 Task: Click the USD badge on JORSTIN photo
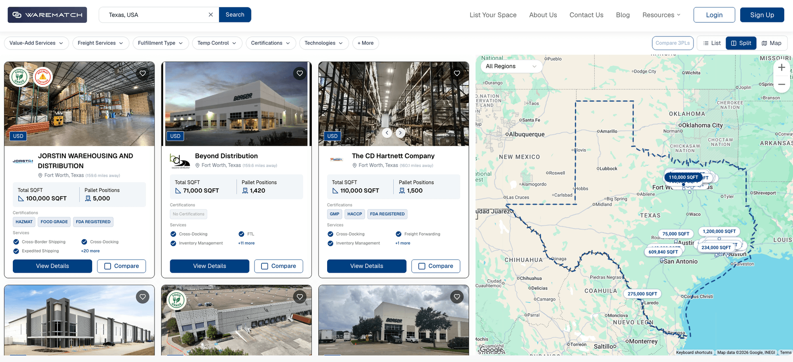18,136
